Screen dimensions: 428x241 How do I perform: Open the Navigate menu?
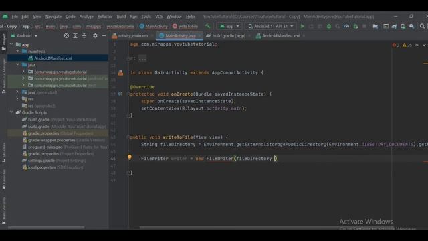point(53,17)
